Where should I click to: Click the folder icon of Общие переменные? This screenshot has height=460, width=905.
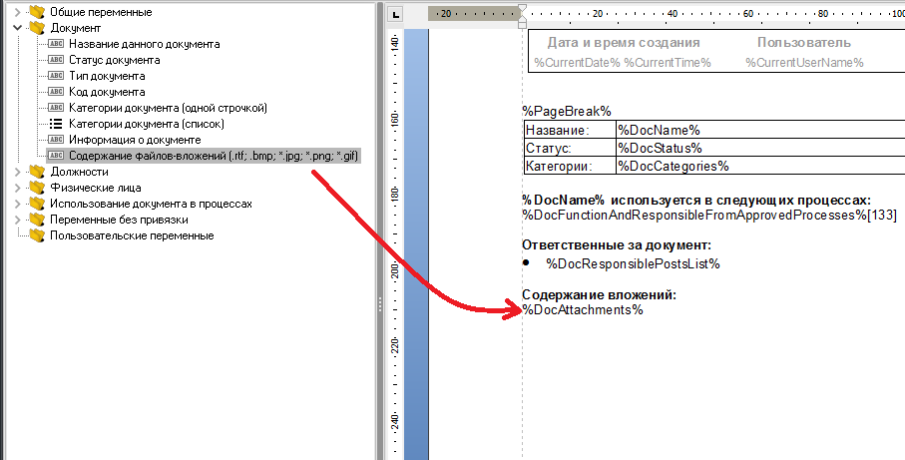point(36,12)
